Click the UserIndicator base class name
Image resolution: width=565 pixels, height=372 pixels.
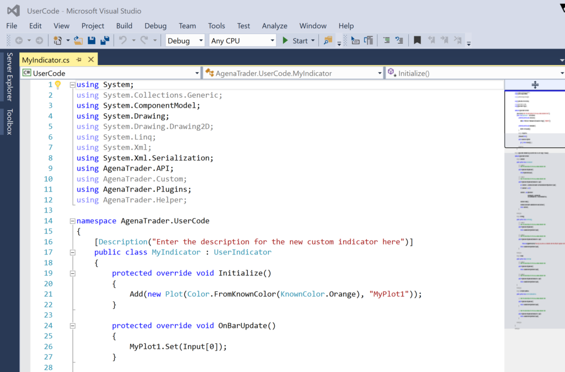pyautogui.click(x=243, y=252)
